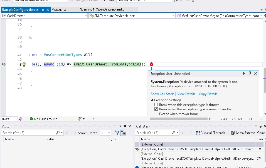Enable Break when this exception type is thrown
The height and width of the screenshot is (168, 266).
pyautogui.click(x=156, y=105)
